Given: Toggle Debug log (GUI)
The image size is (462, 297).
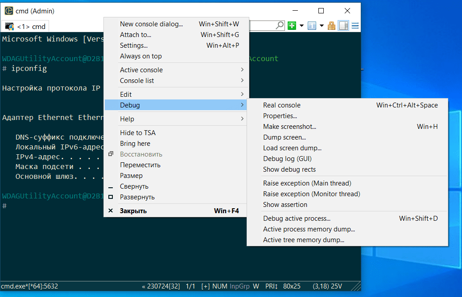Looking at the screenshot, I should point(348,159).
